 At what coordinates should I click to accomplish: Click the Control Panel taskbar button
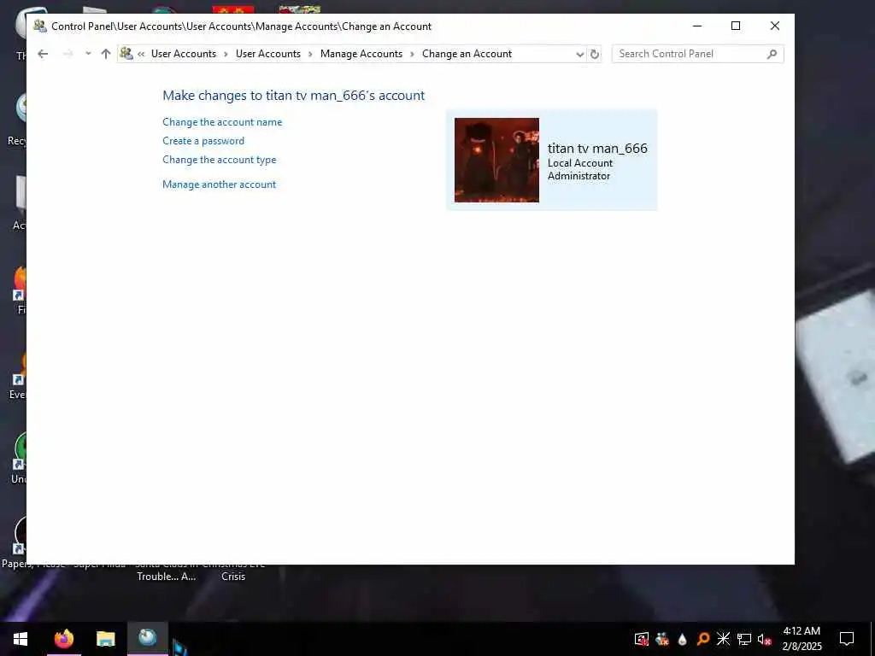pos(147,637)
